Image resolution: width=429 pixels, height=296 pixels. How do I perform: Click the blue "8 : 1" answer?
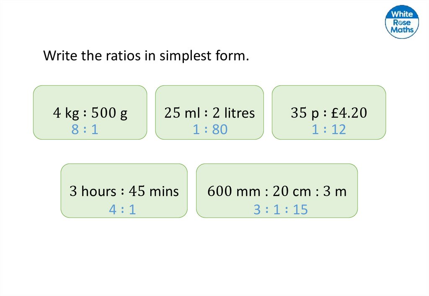pyautogui.click(x=85, y=130)
